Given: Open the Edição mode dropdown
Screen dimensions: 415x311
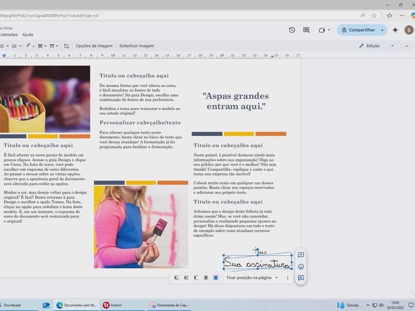Looking at the screenshot, I should tap(392, 46).
